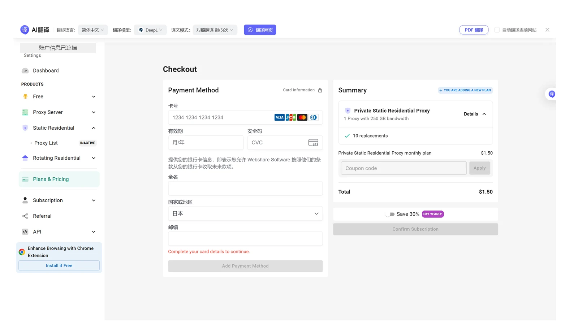The height and width of the screenshot is (325, 578).
Task: Click the 翻译网页 translate page button
Action: [260, 30]
